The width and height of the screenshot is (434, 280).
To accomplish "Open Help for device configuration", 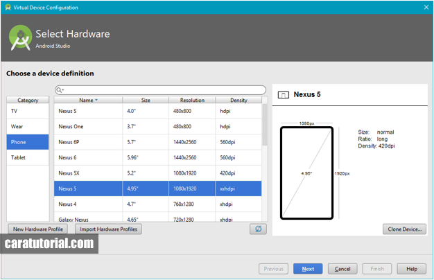I will click(412, 269).
